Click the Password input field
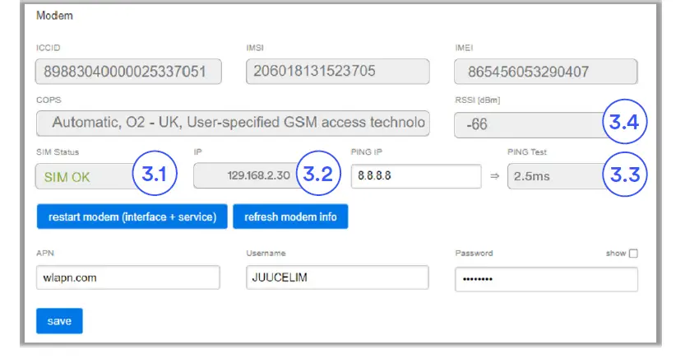The height and width of the screenshot is (359, 699). pyautogui.click(x=546, y=279)
